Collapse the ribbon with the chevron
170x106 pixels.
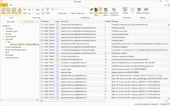pos(165,5)
